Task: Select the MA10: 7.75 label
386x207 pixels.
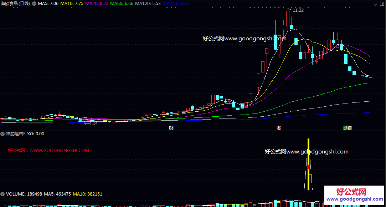Action: coord(72,4)
